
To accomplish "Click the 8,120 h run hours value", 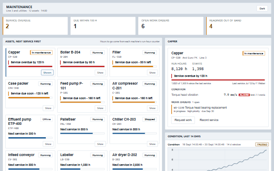I will (179, 69).
